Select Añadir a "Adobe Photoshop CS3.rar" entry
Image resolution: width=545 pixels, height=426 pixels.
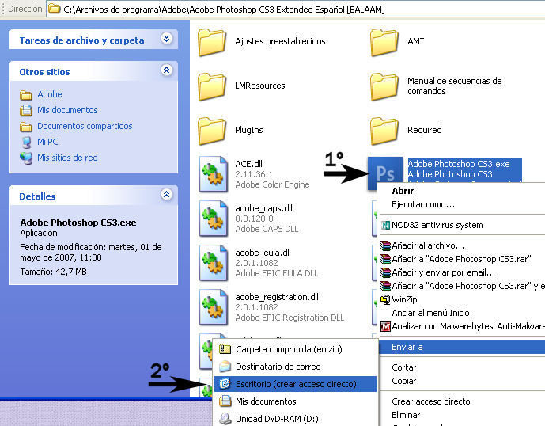461,259
